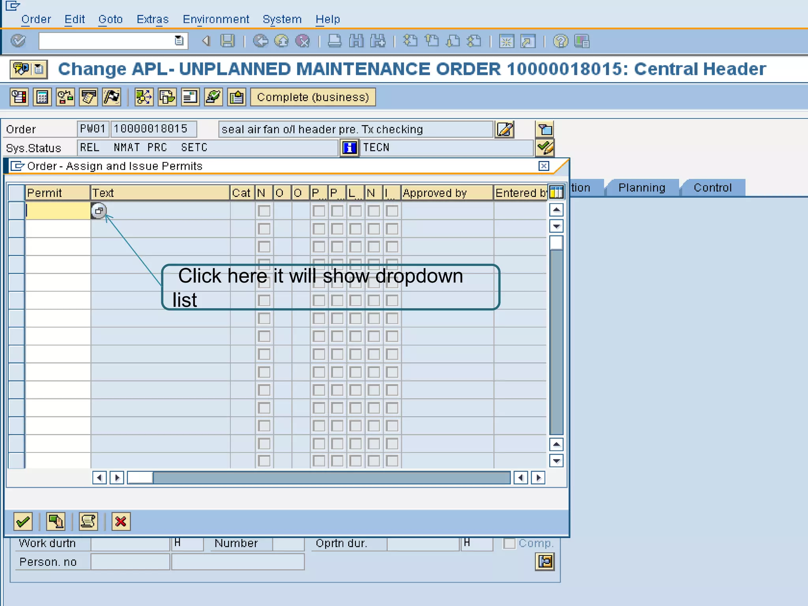The width and height of the screenshot is (808, 606).
Task: Click the upper scroll down arrow in permits table
Action: coord(556,226)
